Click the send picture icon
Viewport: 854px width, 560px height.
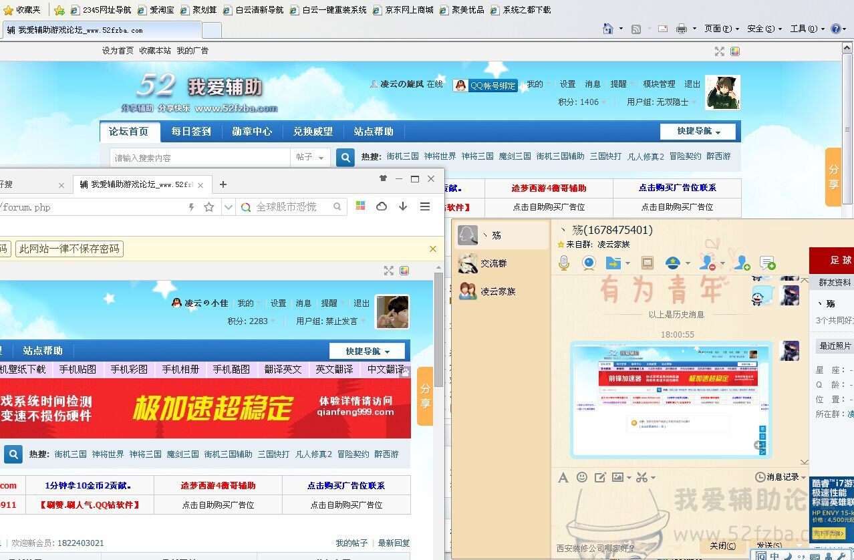618,477
